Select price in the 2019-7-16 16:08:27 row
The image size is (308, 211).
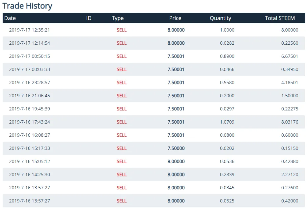point(176,135)
